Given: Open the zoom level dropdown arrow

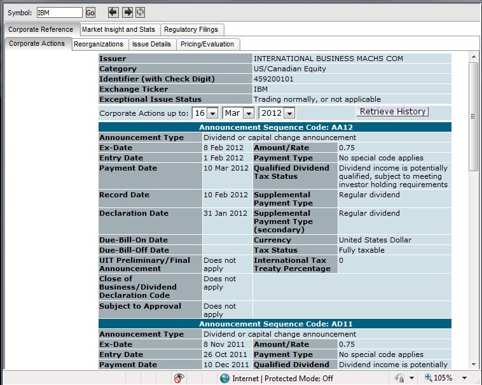Looking at the screenshot, I should coord(464,378).
